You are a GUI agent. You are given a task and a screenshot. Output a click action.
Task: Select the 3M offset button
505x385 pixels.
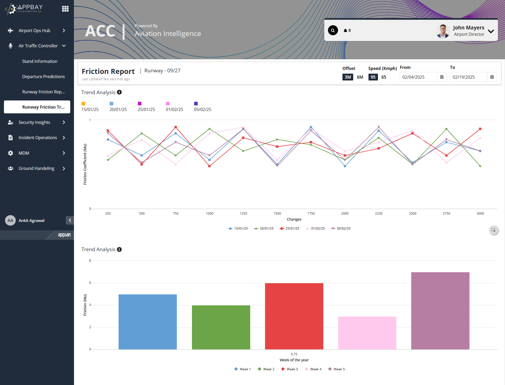348,77
